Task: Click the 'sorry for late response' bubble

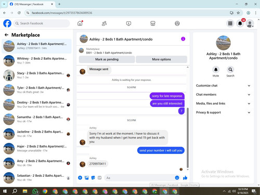Action: [167, 96]
